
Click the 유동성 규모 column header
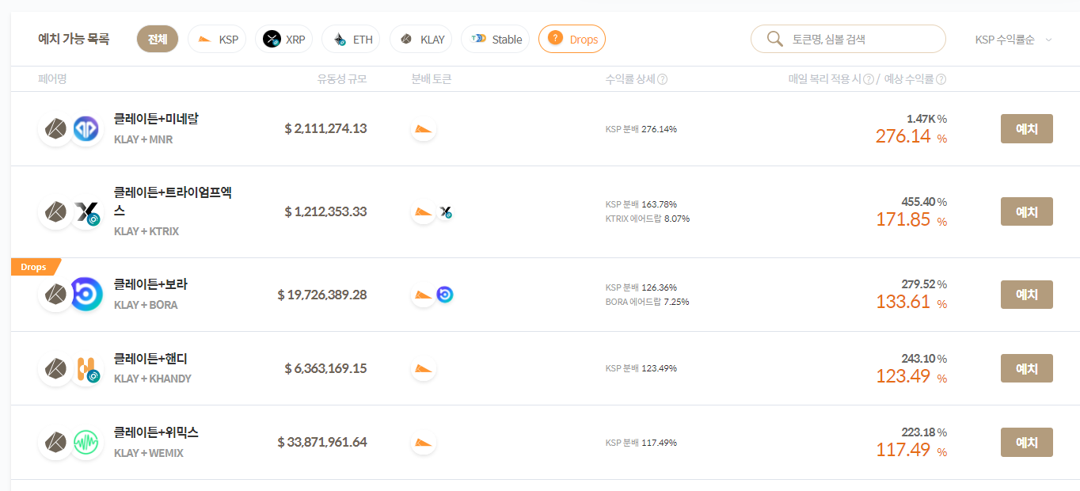(x=342, y=79)
